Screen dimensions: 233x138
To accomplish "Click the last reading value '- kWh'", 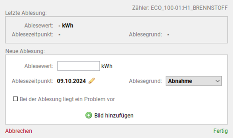I will point(66,25).
